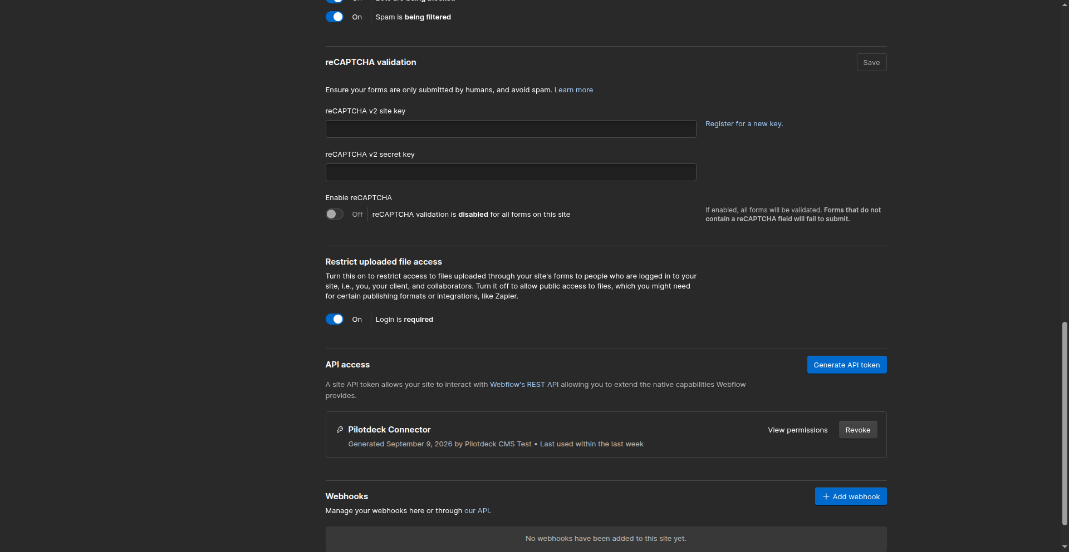Screen dimensions: 1069x552
Task: Toggle off the spam filtering switch
Action: [x=334, y=17]
